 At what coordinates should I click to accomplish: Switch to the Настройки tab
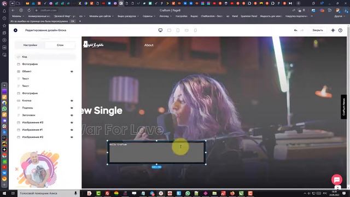point(30,45)
